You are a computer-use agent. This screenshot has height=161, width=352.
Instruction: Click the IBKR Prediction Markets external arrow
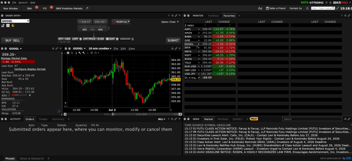(x=87, y=8)
